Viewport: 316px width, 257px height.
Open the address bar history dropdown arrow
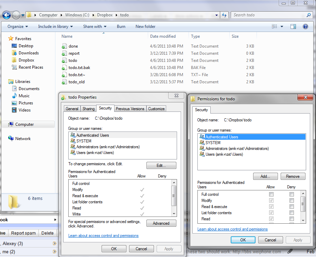click(x=216, y=15)
